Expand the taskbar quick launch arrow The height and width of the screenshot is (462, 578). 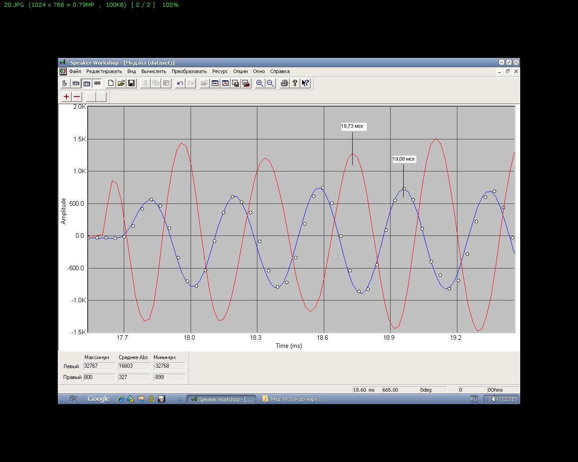pyautogui.click(x=180, y=399)
